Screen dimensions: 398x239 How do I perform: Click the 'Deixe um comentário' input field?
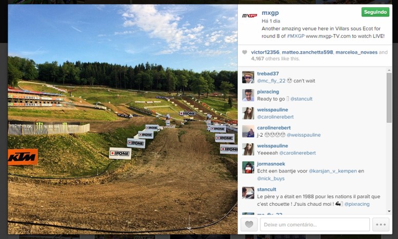(315, 225)
